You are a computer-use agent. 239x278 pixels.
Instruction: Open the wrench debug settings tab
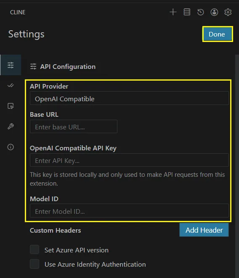pyautogui.click(x=11, y=126)
